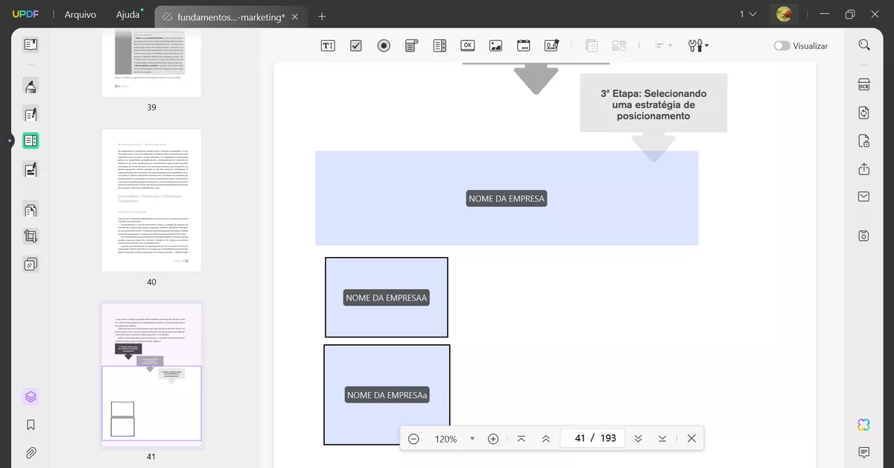Go to the first page
Screen dimensions: 894x468
(x=521, y=438)
